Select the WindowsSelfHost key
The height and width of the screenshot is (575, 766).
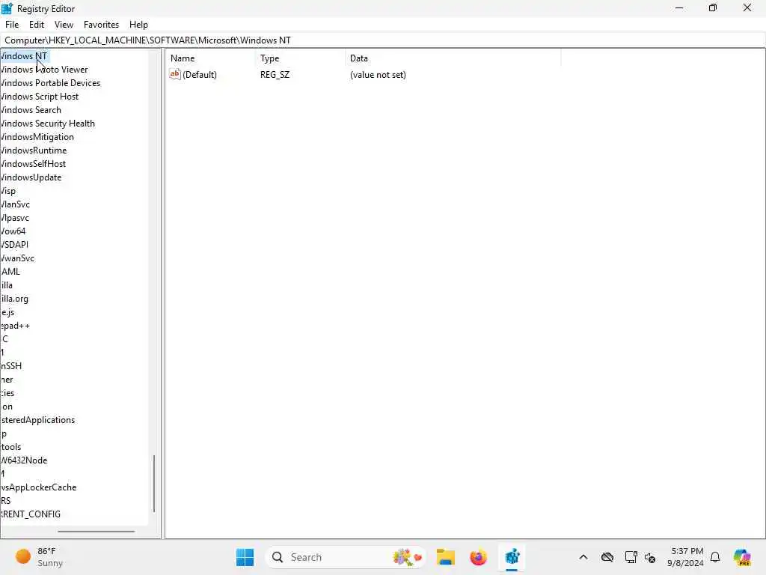click(x=33, y=164)
